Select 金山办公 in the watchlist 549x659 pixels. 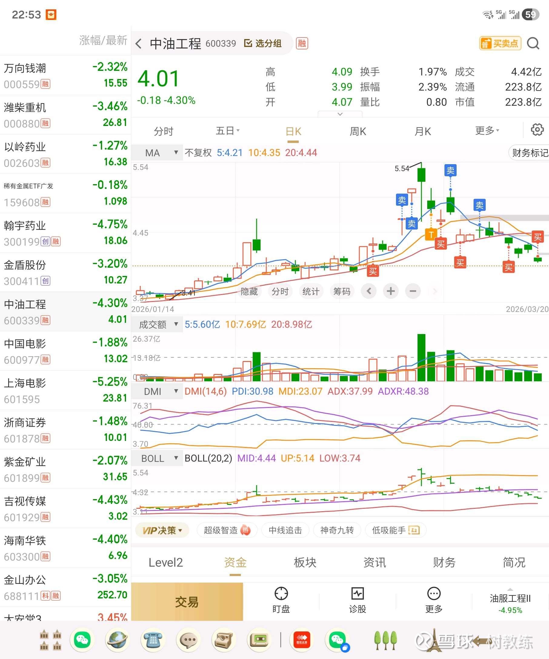(65, 587)
